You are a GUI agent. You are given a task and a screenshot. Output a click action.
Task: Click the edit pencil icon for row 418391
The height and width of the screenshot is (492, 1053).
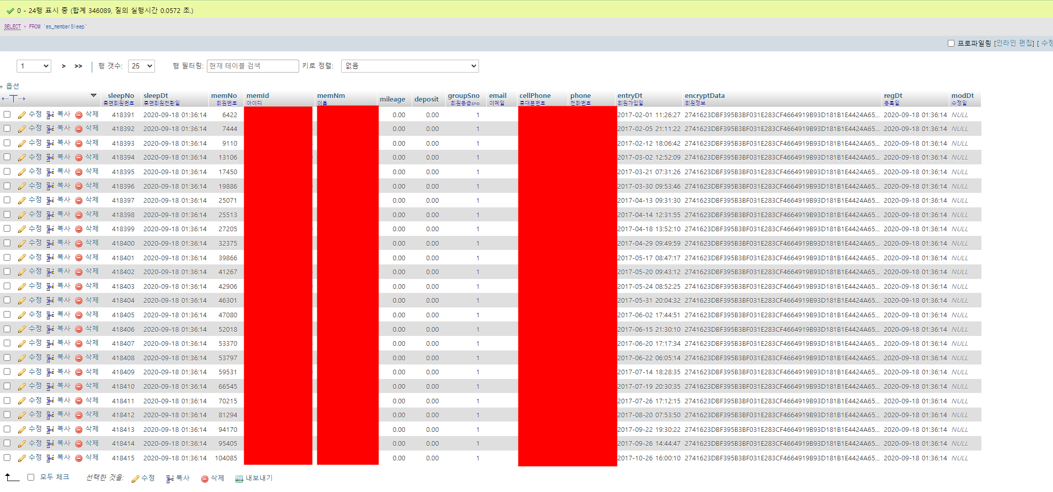(x=22, y=115)
